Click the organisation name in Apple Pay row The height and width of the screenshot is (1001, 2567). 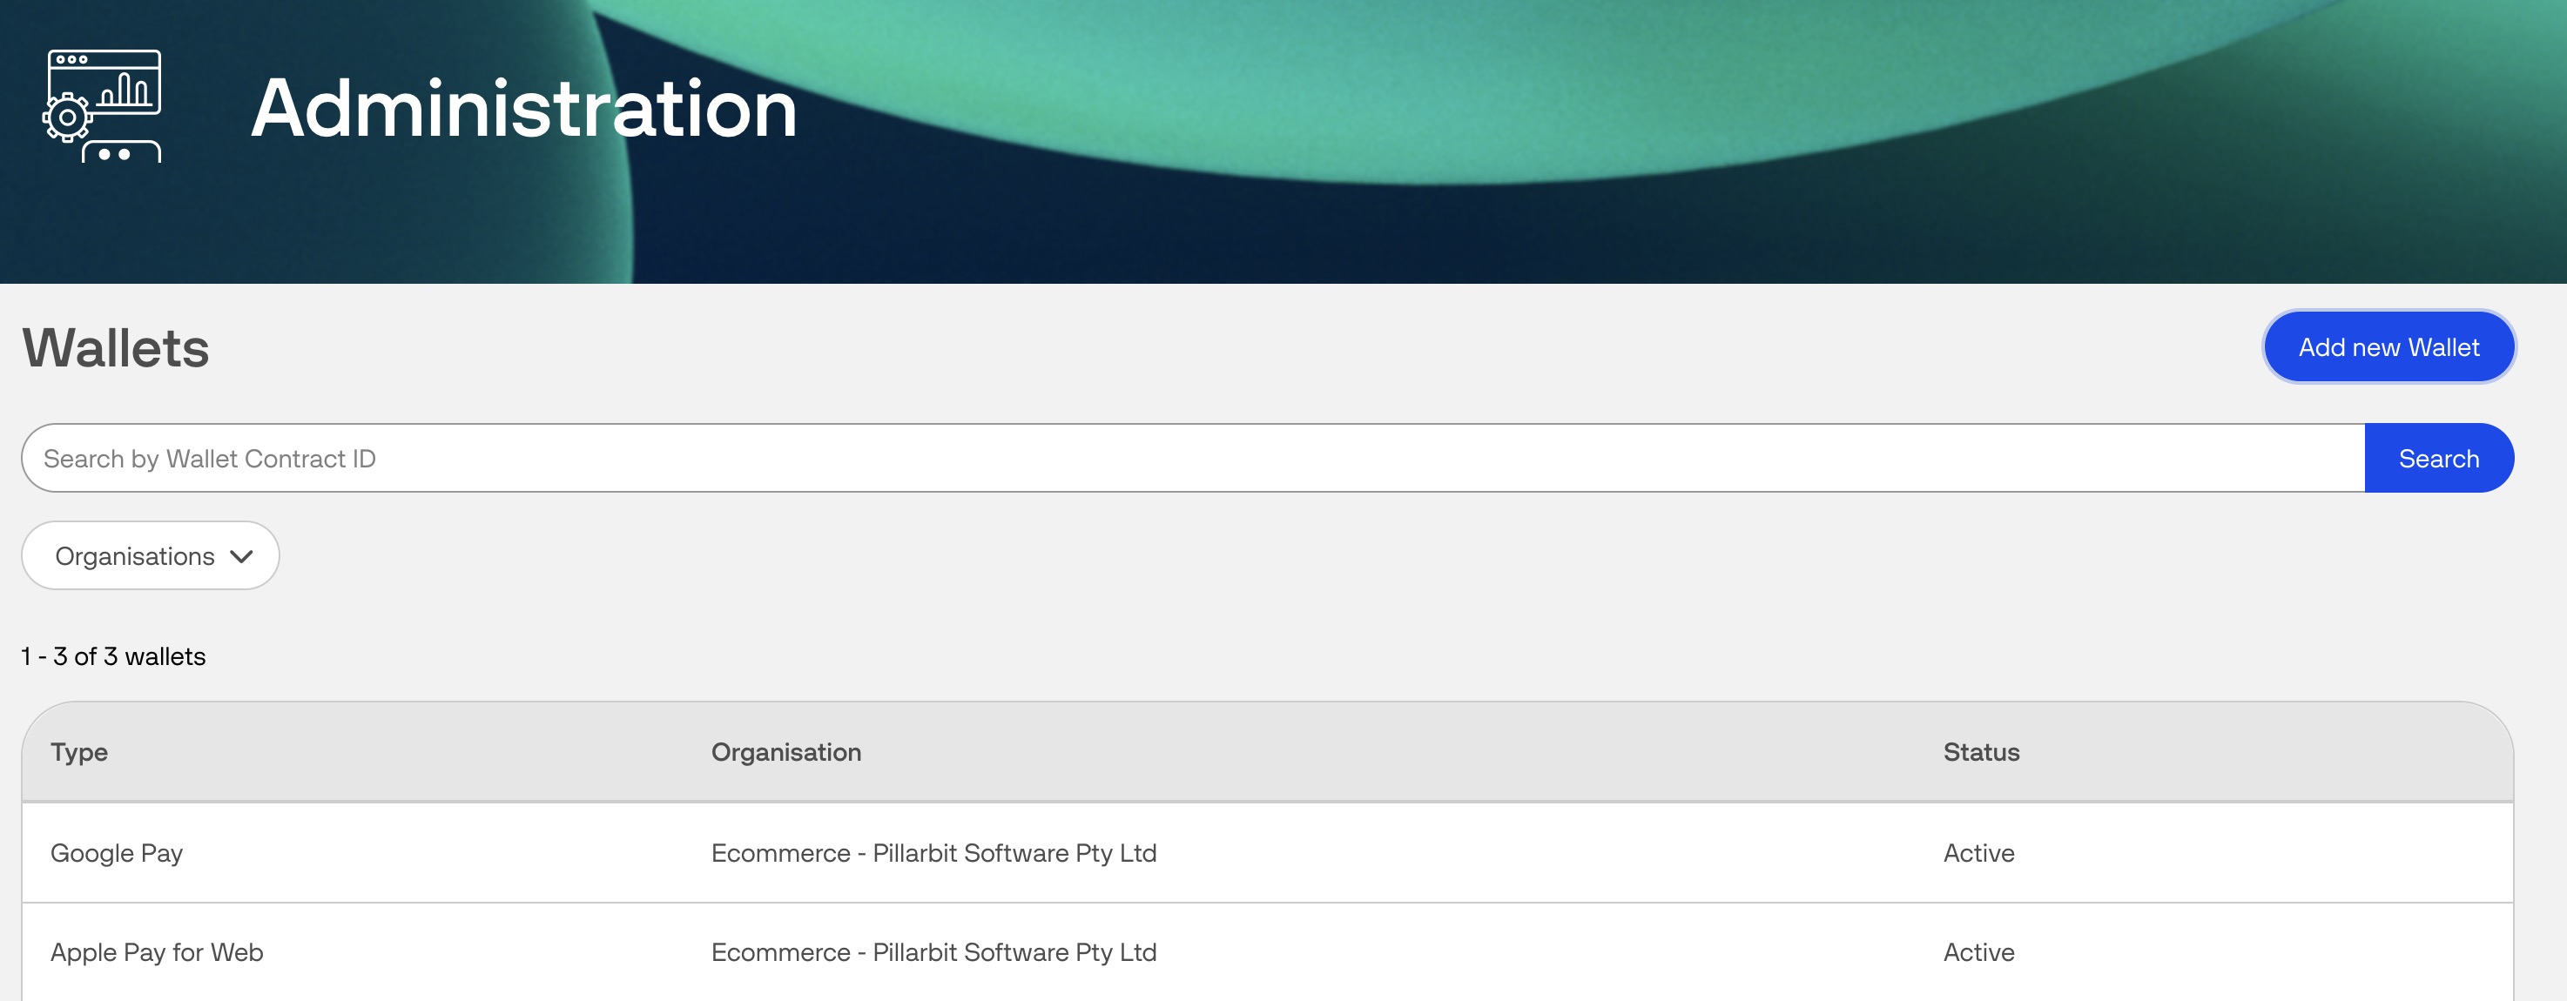(933, 952)
